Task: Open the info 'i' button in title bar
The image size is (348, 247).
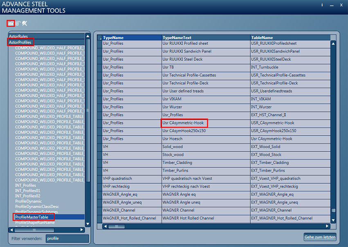Action: [x=322, y=5]
